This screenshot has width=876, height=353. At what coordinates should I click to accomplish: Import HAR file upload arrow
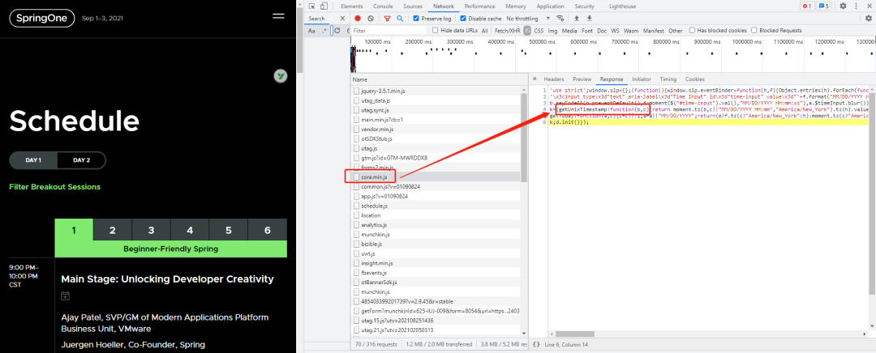[577, 19]
